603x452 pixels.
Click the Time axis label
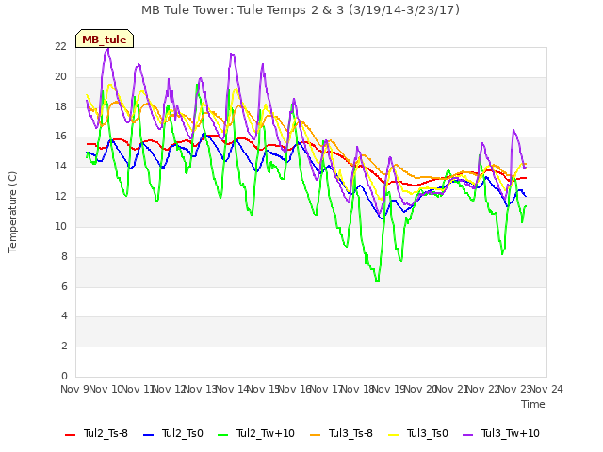pyautogui.click(x=533, y=404)
